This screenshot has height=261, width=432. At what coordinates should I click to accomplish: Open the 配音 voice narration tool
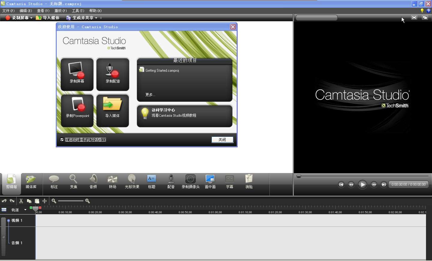171,182
